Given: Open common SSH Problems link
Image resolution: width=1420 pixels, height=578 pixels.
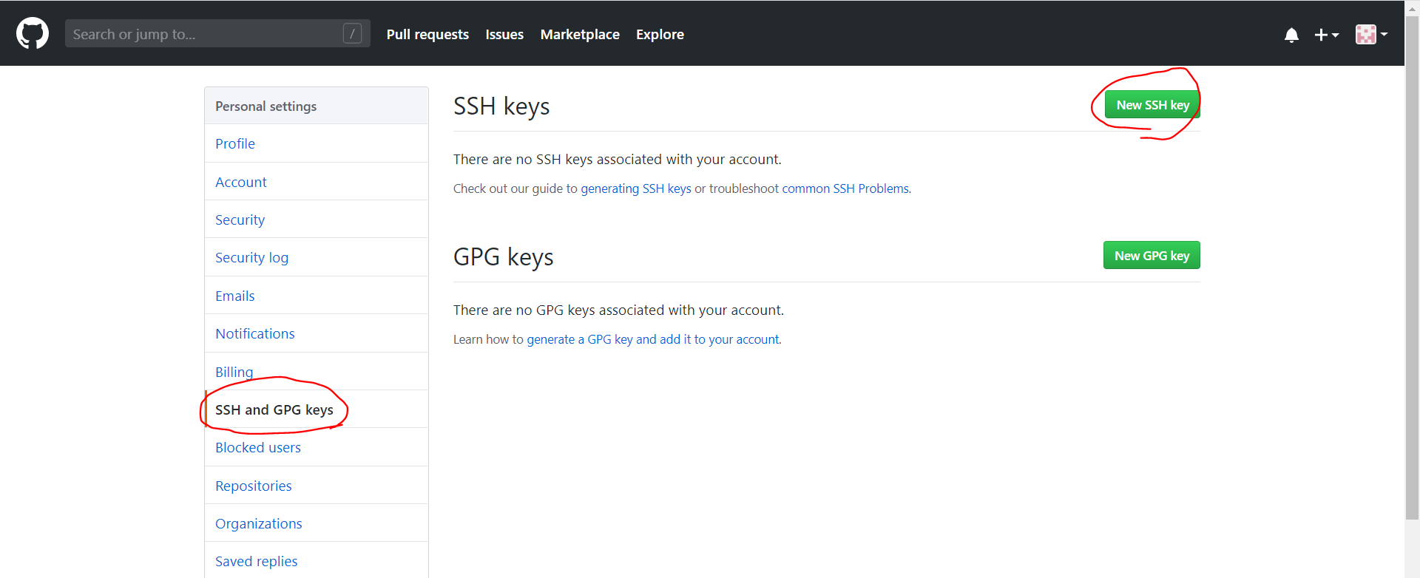Looking at the screenshot, I should (845, 188).
